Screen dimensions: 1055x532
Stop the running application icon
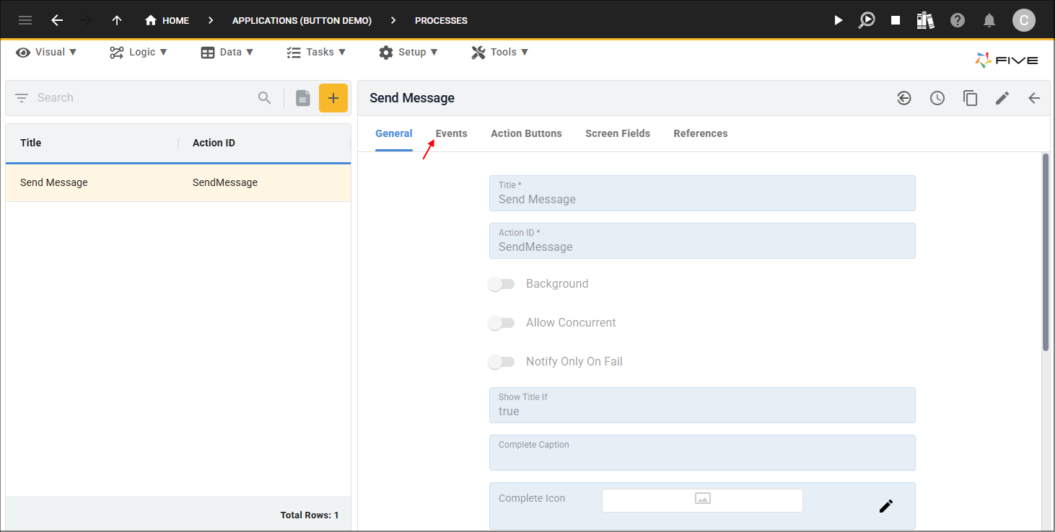[x=896, y=20]
